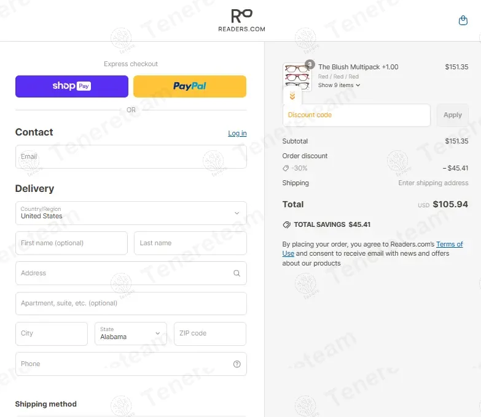Image resolution: width=481 pixels, height=417 pixels.
Task: Pay with PayPal express checkout
Action: pyautogui.click(x=190, y=86)
